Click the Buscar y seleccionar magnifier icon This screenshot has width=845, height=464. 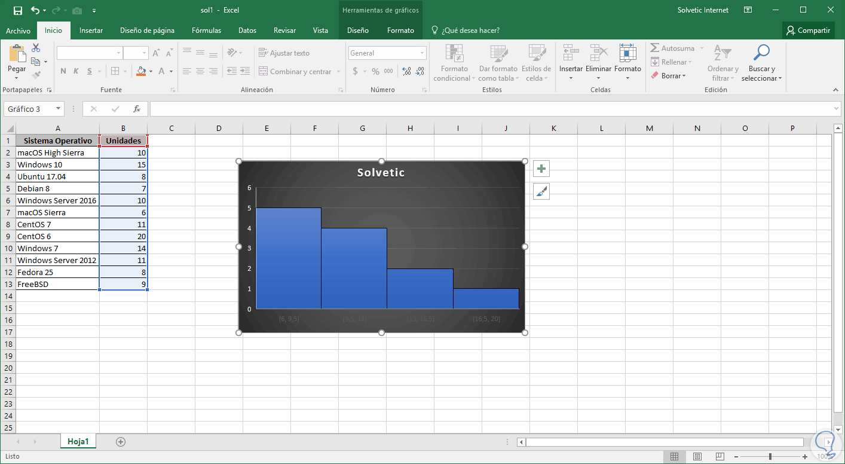pos(761,53)
